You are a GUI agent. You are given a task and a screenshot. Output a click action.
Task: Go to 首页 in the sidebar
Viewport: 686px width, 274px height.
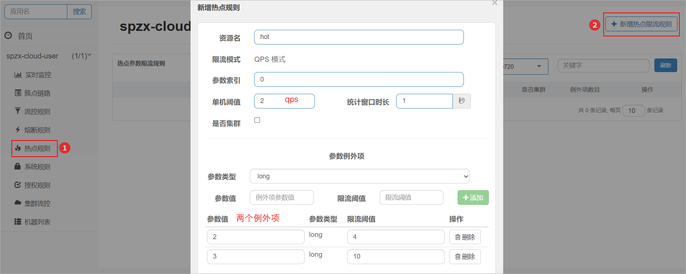tap(25, 36)
